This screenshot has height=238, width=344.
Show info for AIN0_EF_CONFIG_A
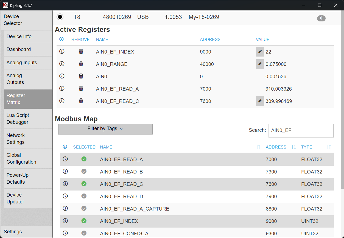pos(65,233)
